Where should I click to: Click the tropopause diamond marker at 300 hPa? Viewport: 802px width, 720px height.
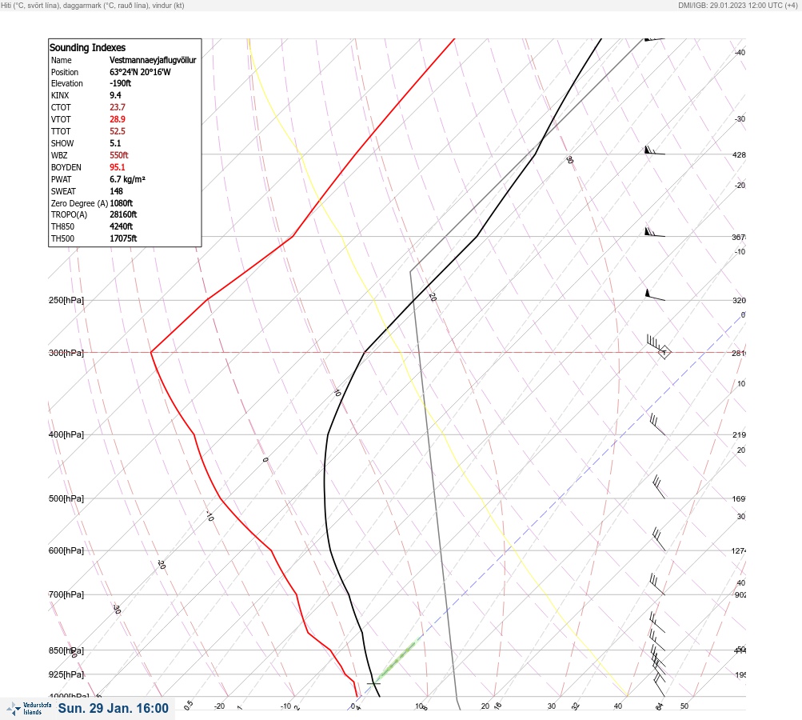coord(664,352)
